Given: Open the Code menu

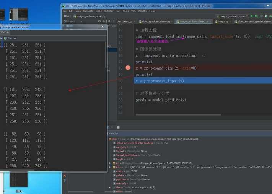Looking at the screenshot, I should [99, 11].
